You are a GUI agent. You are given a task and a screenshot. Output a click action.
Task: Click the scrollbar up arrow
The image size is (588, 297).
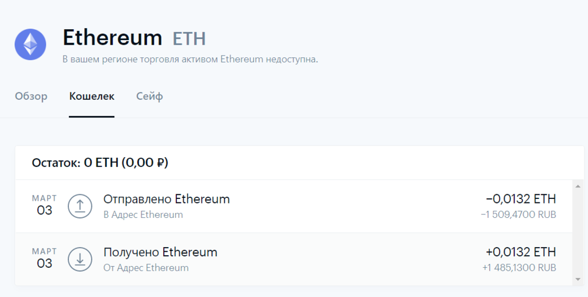coord(578,186)
